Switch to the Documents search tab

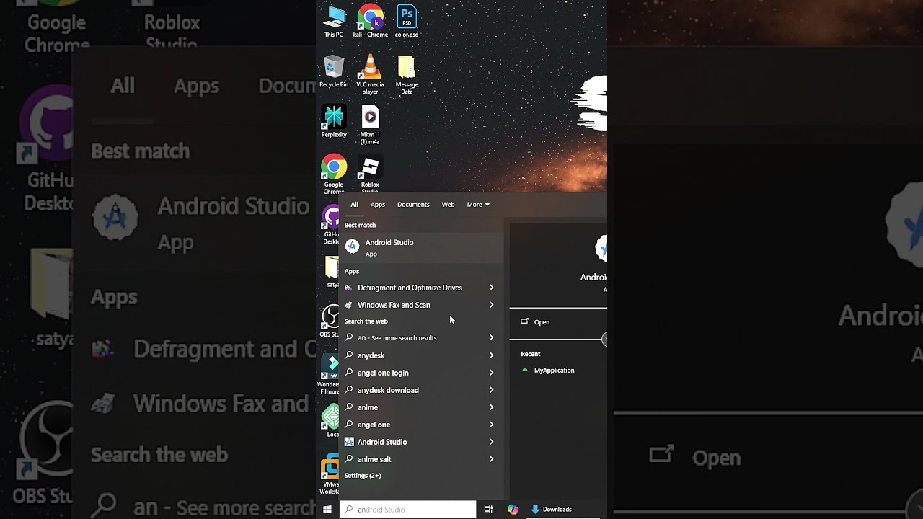[x=413, y=205]
